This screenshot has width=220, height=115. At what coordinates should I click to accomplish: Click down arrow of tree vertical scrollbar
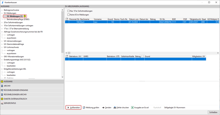tap(62, 77)
